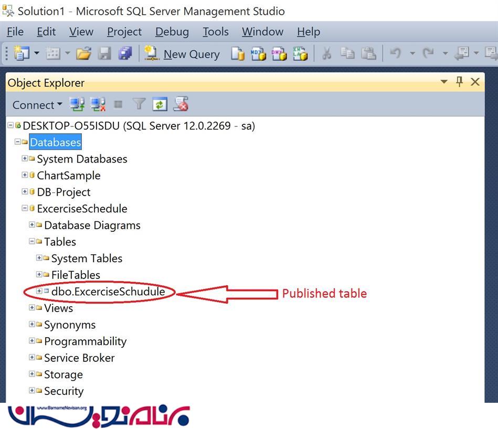Expand the System Tables folder
The image size is (498, 429).
point(39,258)
